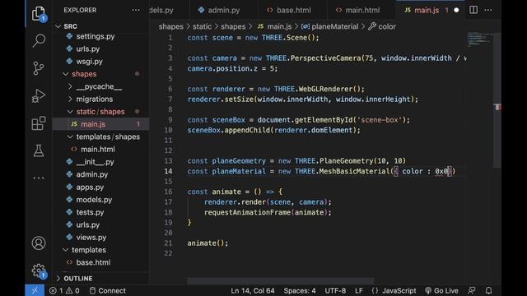Open tests.py in explorer
This screenshot has width=527, height=296.
coord(100,212)
